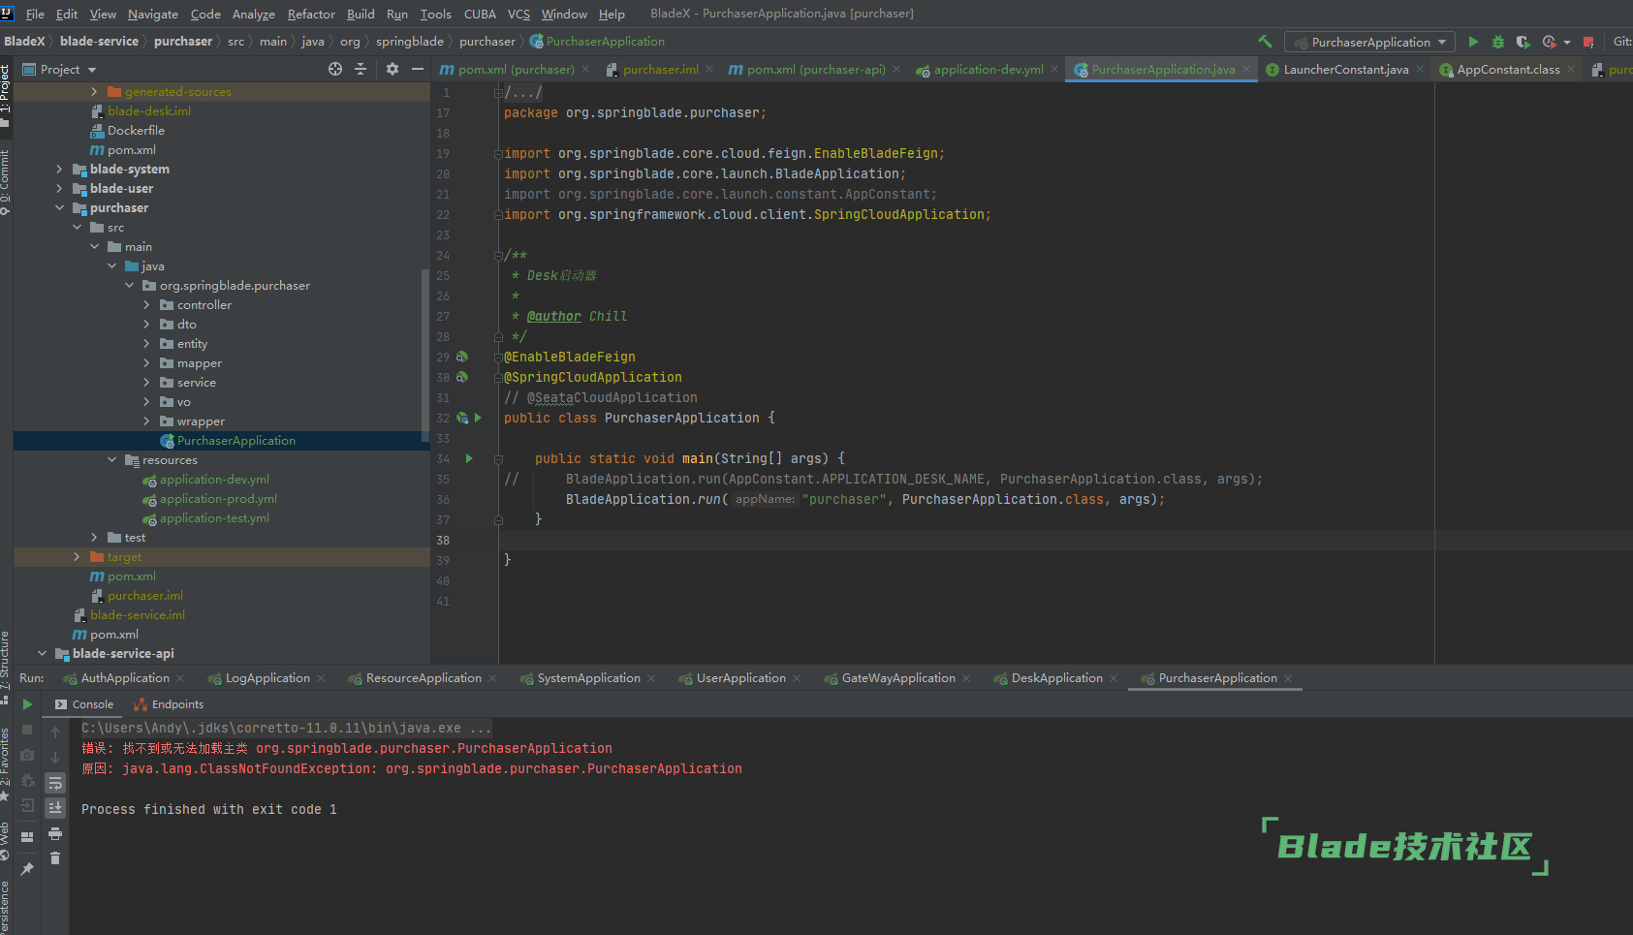Fold the main method with the gutter toggle
Screen dimensions: 1633x935
(x=498, y=458)
